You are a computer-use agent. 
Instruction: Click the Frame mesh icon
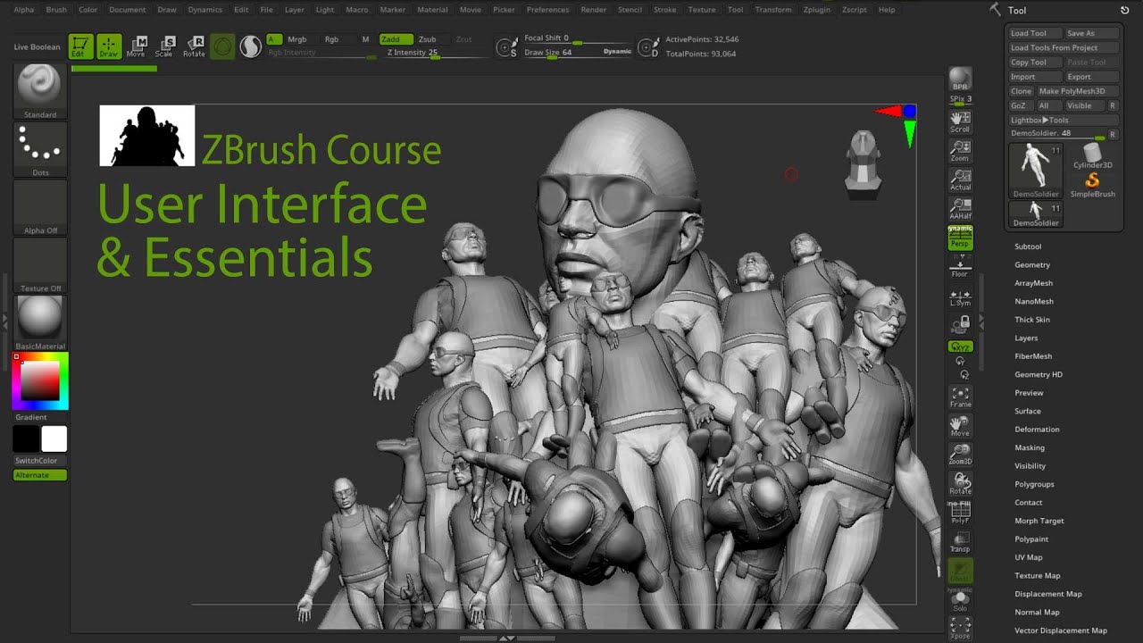click(960, 397)
